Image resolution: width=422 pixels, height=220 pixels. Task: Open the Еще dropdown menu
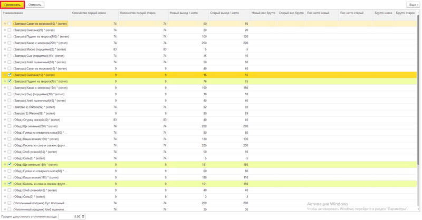tap(413, 5)
